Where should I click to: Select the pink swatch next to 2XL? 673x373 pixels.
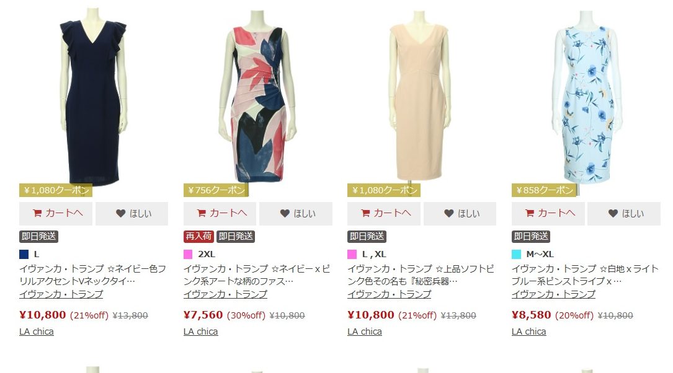click(188, 254)
